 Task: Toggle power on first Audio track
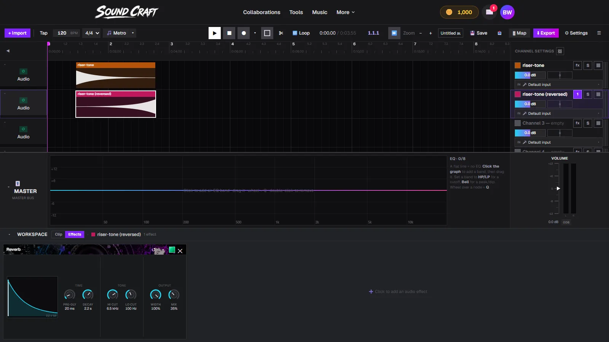(23, 71)
